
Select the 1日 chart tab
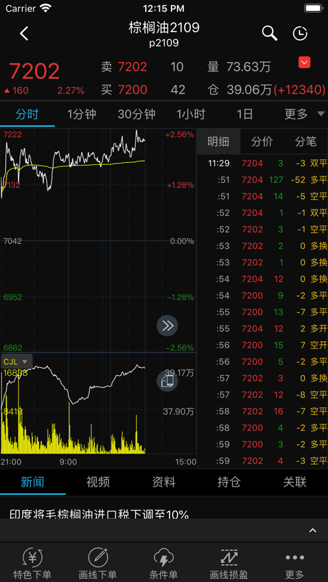(245, 114)
